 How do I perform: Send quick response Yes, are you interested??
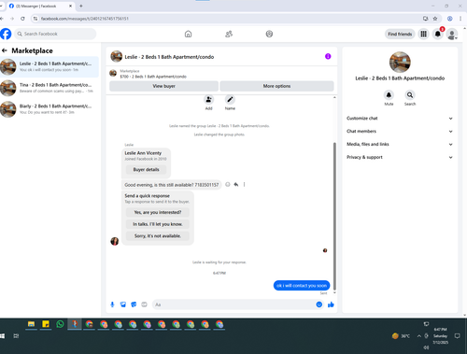click(158, 212)
